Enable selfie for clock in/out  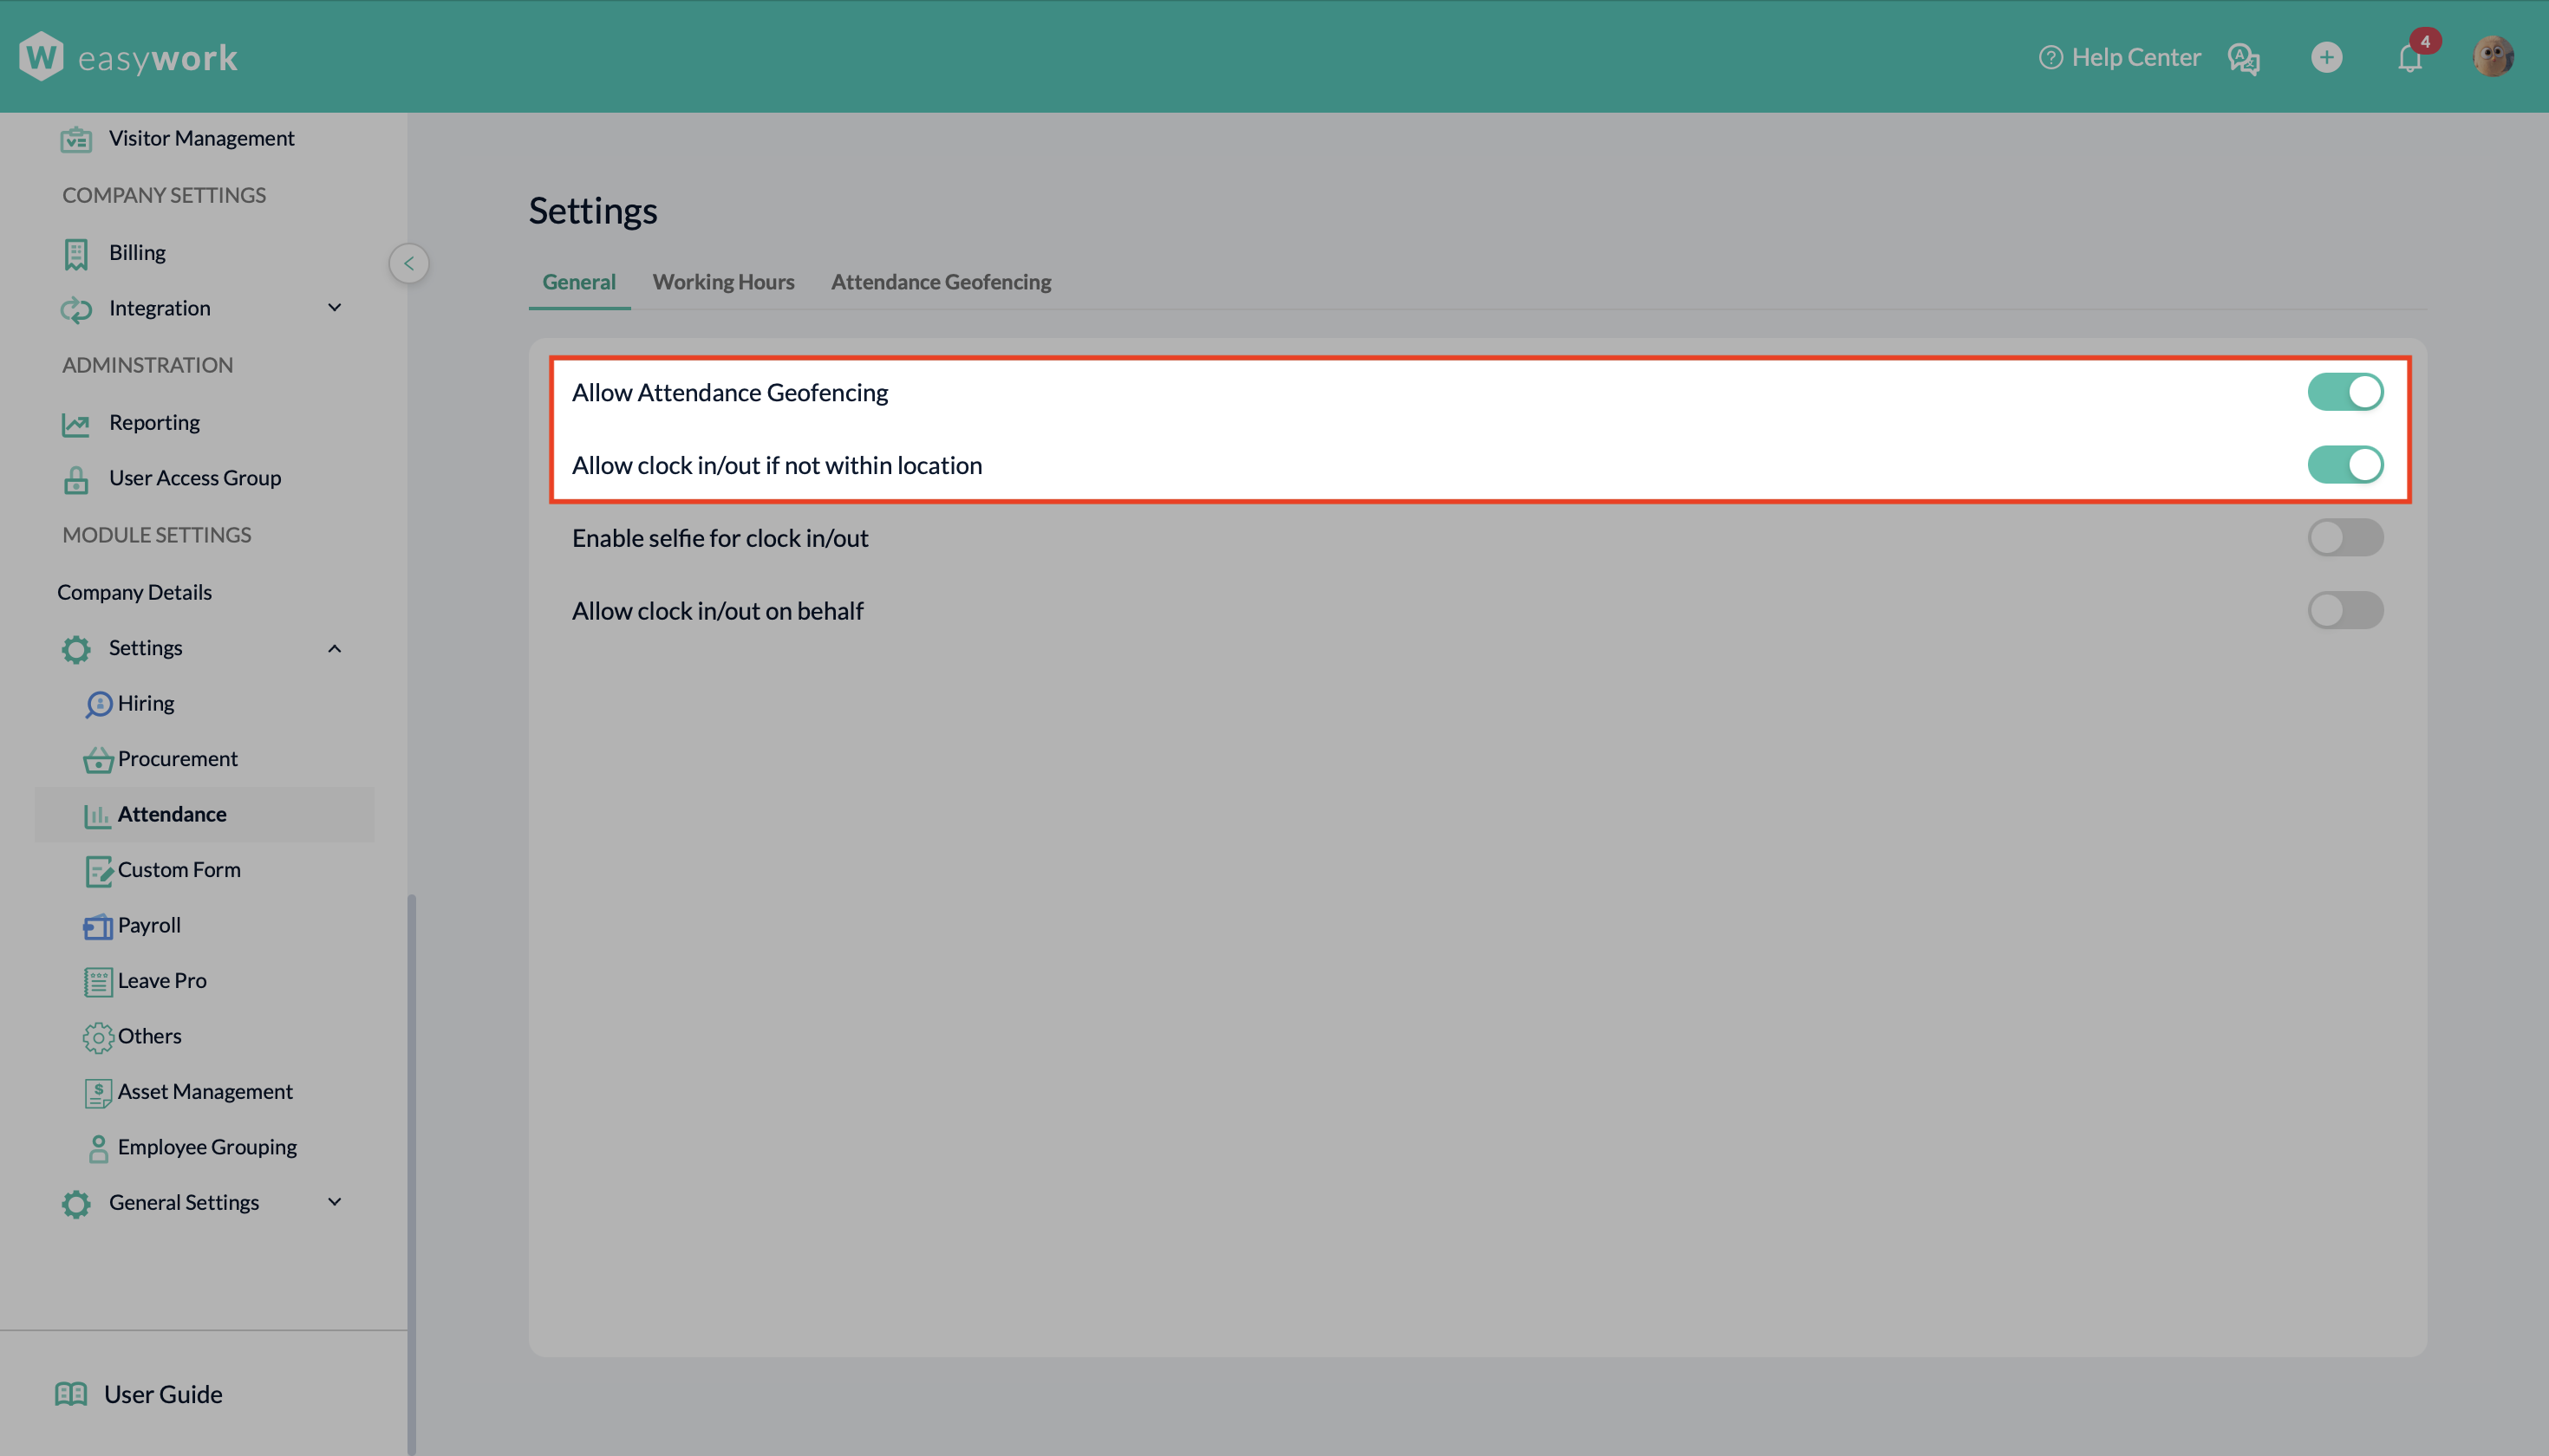pyautogui.click(x=2345, y=538)
